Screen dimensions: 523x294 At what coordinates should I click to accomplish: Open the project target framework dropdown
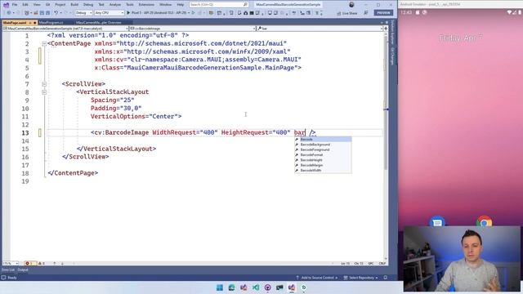65,29
